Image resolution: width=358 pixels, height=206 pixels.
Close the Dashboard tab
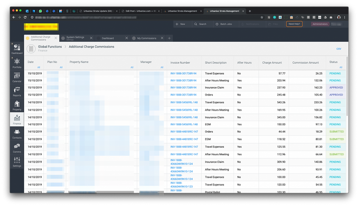coord(126,38)
